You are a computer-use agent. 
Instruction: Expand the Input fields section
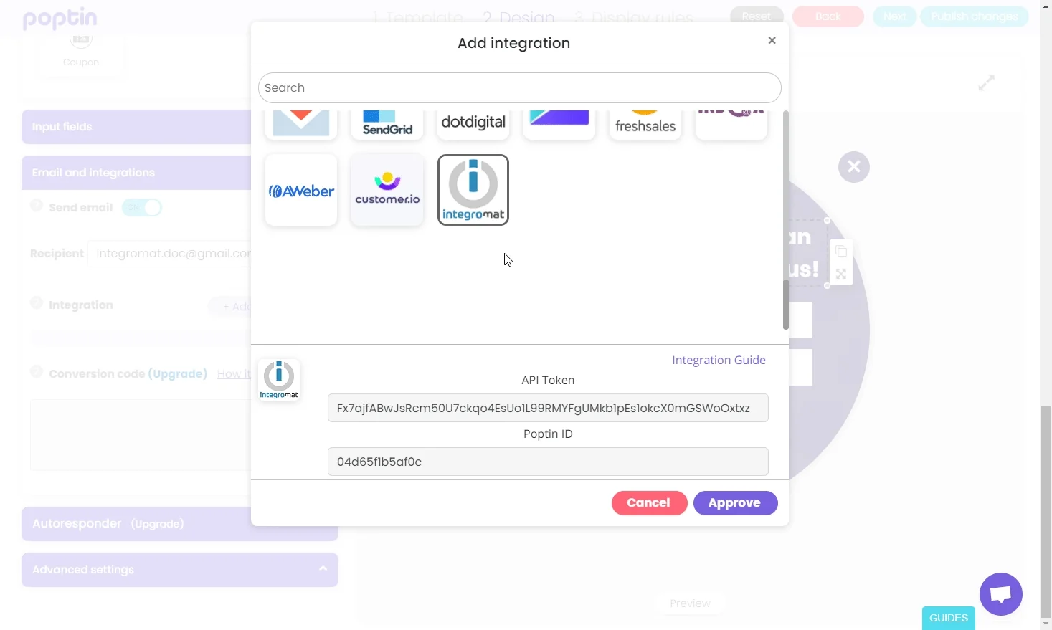(136, 127)
